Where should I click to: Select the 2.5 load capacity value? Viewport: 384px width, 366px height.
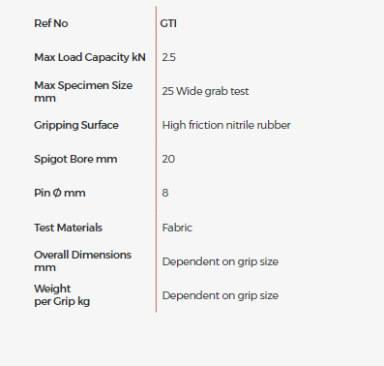[x=169, y=57]
